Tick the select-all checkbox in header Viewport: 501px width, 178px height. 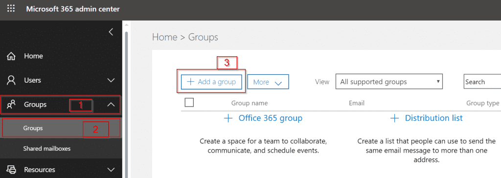(x=189, y=103)
